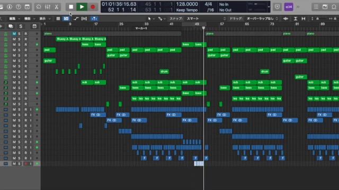Click the /16 division value
Image resolution: width=339 pixels, height=190 pixels.
pos(210,10)
